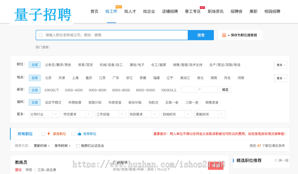The width and height of the screenshot is (298, 174).
Task: Open the 找人才 nav item
Action: (x=130, y=11)
